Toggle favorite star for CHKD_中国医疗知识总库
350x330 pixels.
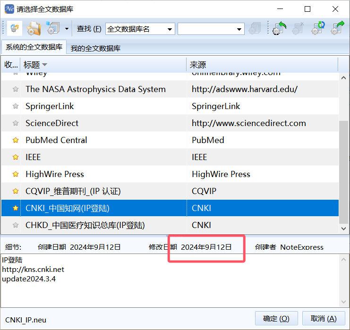(x=16, y=225)
